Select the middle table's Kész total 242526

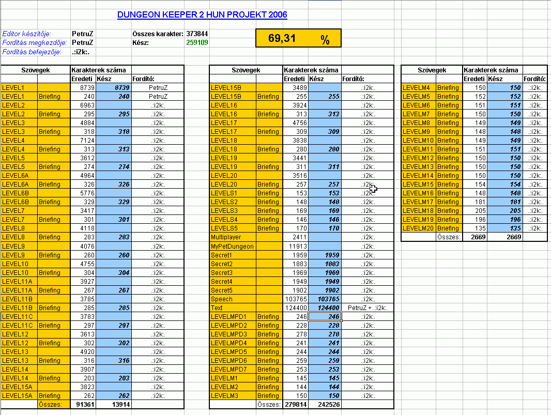pos(325,404)
